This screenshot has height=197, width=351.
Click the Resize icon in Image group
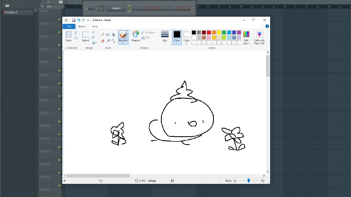pos(93,37)
